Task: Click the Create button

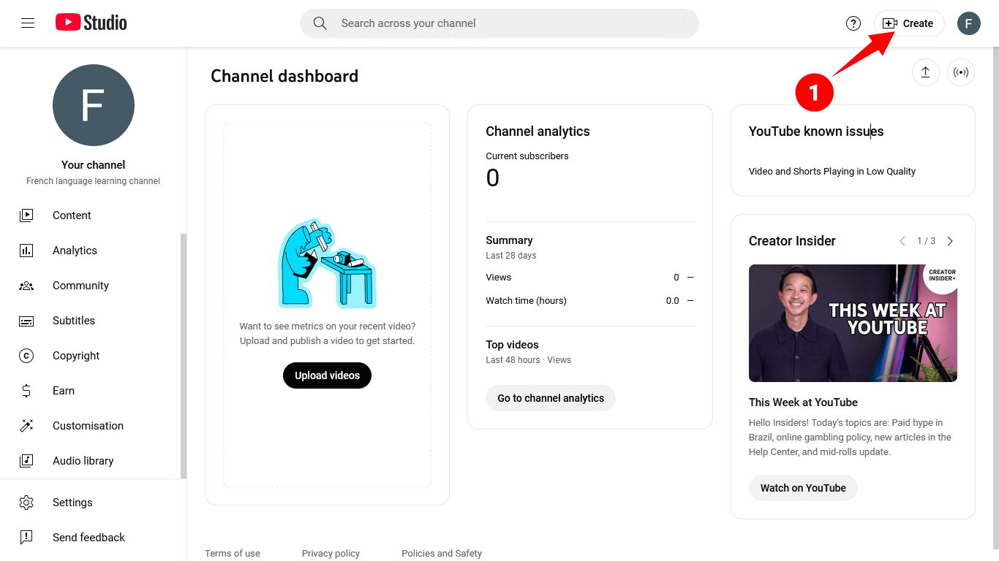Action: click(909, 23)
